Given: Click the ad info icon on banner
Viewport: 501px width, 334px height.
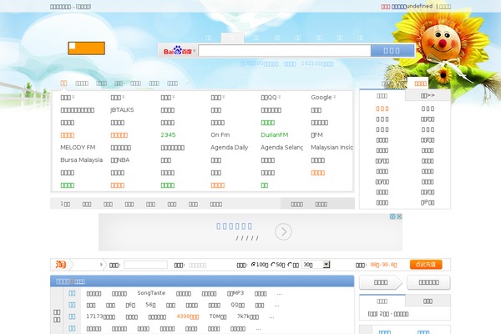Looking at the screenshot, I should click(392, 216).
